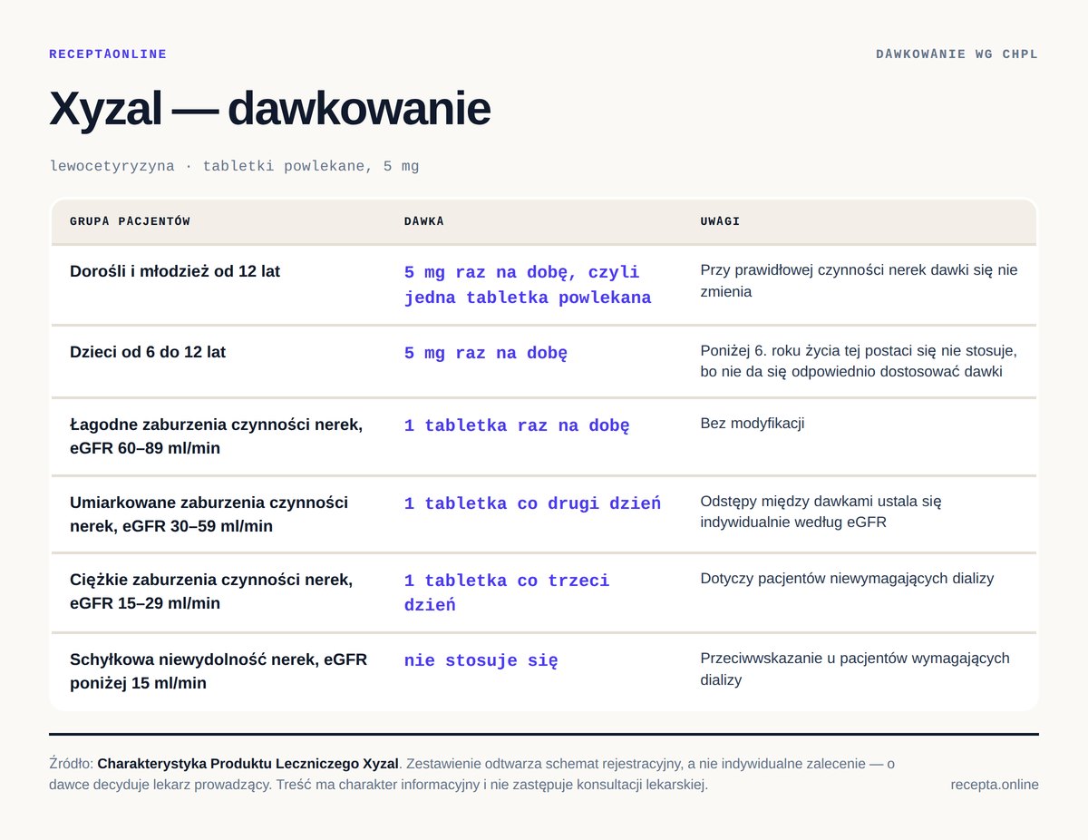Click 'Charakterystyka Produktu Leczniczego Xyzal' in the footer
This screenshot has height=840, width=1088.
248,764
